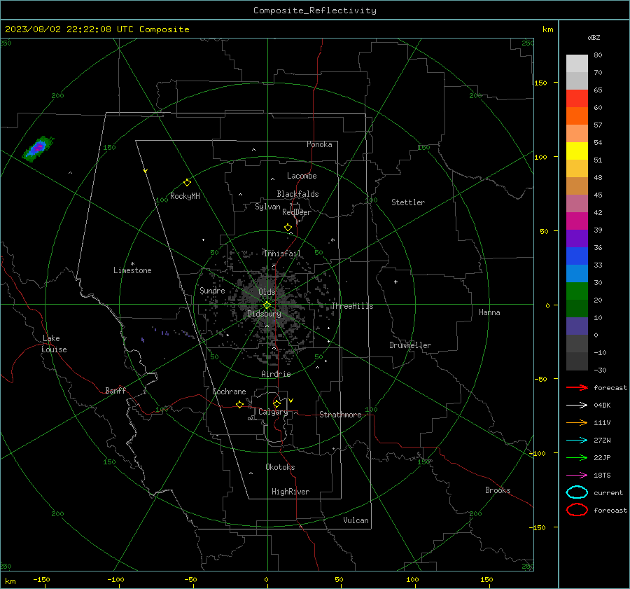Click the yellow radar-site diamond at map center
The height and width of the screenshot is (589, 630).
coord(267,305)
